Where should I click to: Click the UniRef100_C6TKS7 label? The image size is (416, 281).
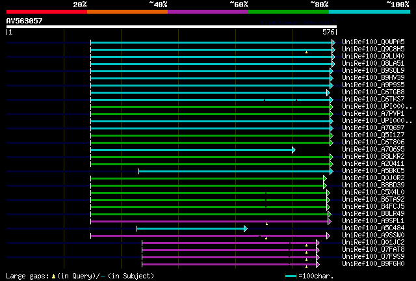[x=373, y=99]
